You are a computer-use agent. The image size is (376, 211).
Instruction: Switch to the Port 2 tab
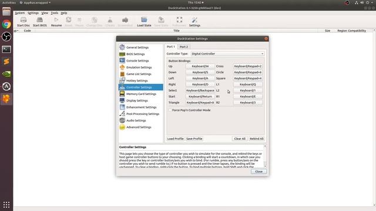click(x=184, y=47)
